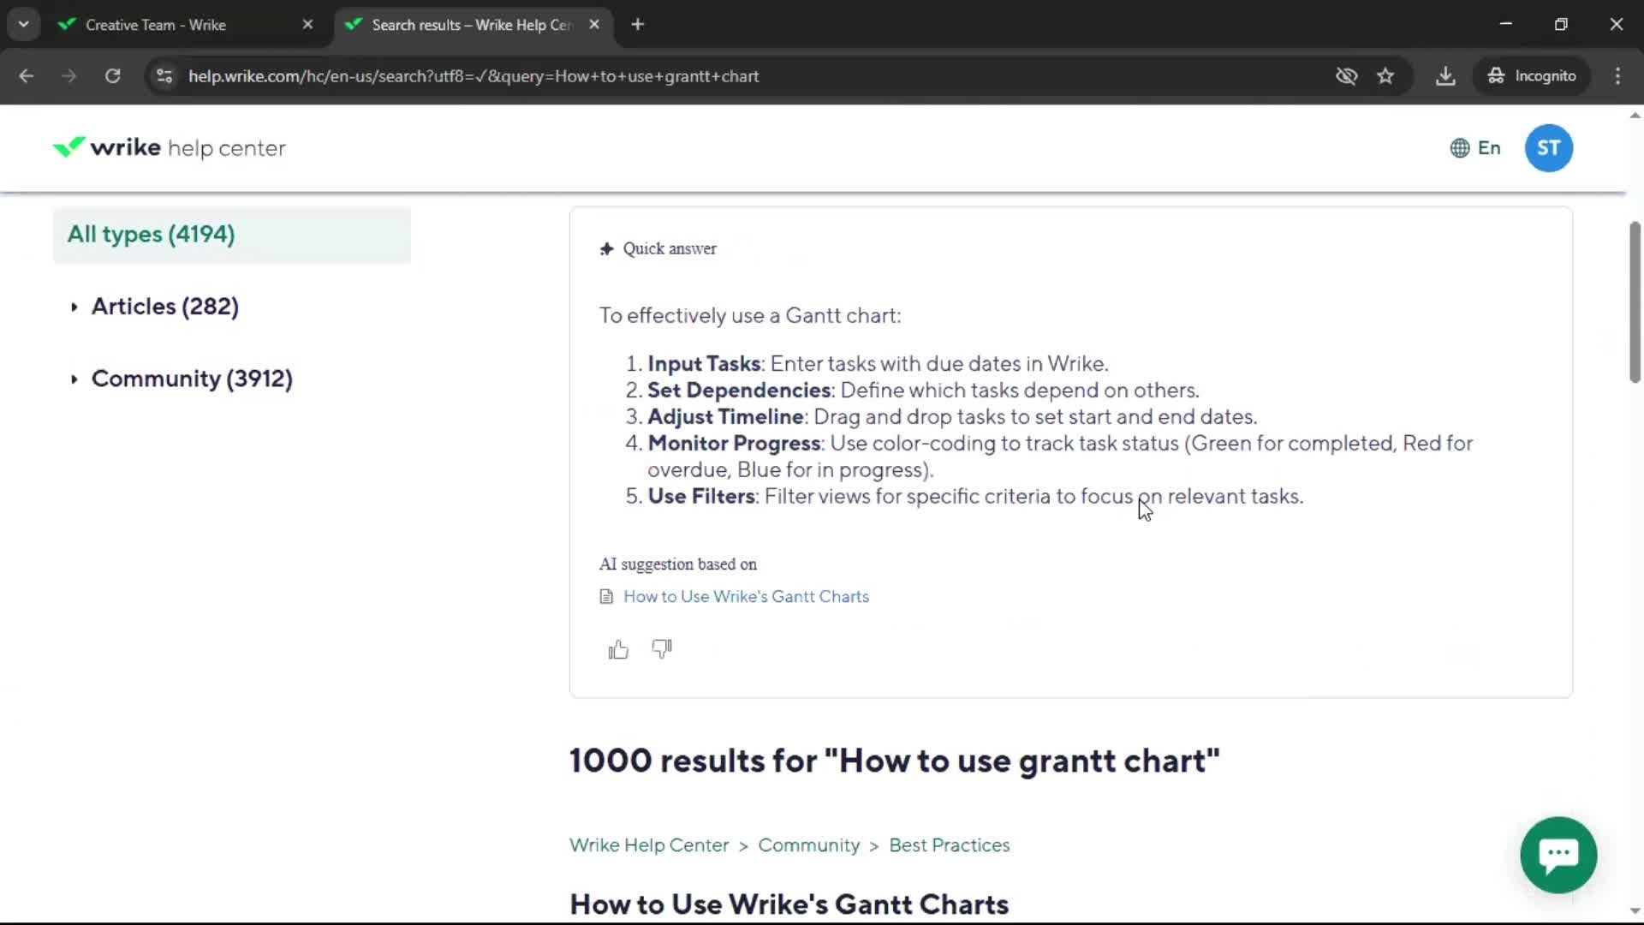Click the Best Practices breadcrumb link
This screenshot has height=925, width=1644.
[950, 845]
